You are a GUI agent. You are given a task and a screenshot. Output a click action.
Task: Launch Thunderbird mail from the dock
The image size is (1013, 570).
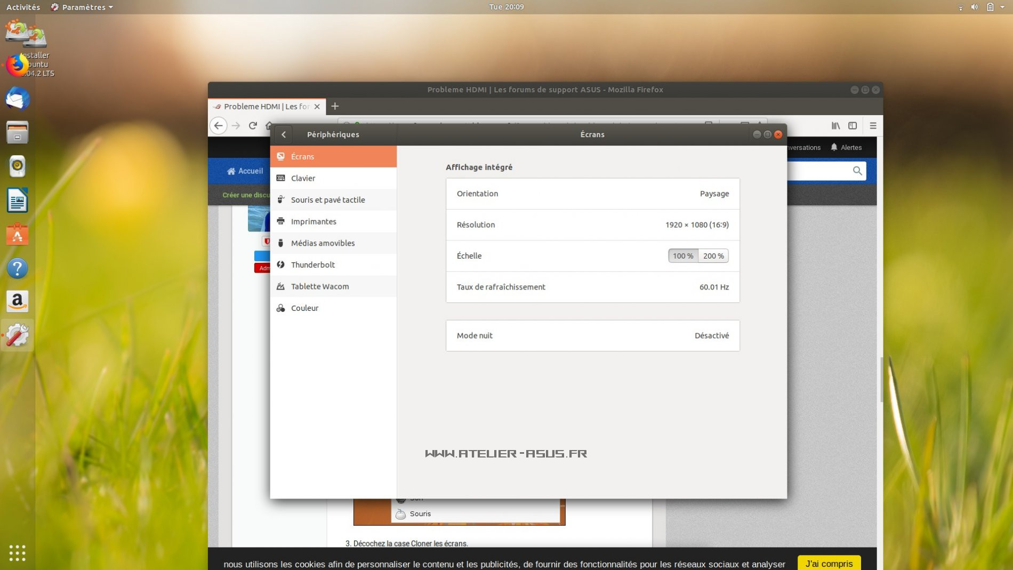17,99
